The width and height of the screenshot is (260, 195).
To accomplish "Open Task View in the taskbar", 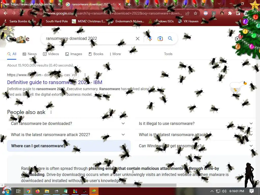I will click(18, 191).
